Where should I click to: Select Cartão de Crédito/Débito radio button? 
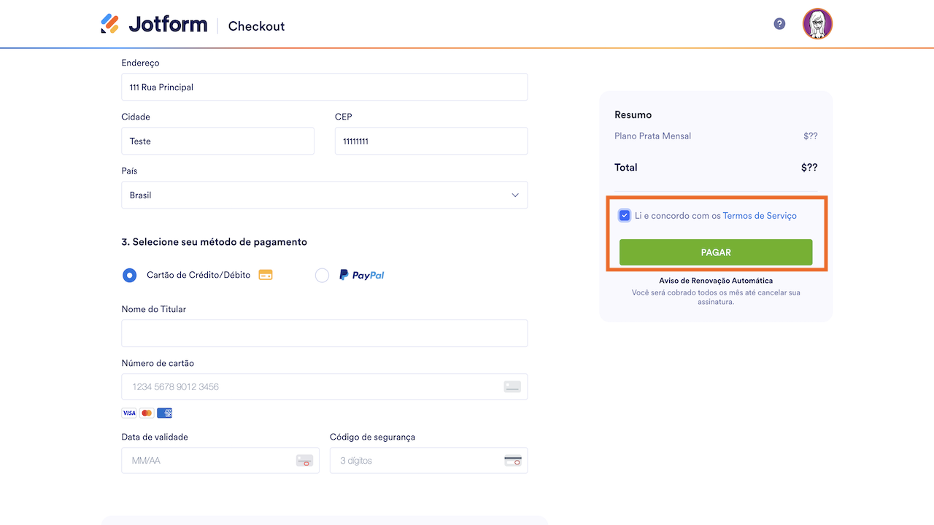pyautogui.click(x=130, y=275)
